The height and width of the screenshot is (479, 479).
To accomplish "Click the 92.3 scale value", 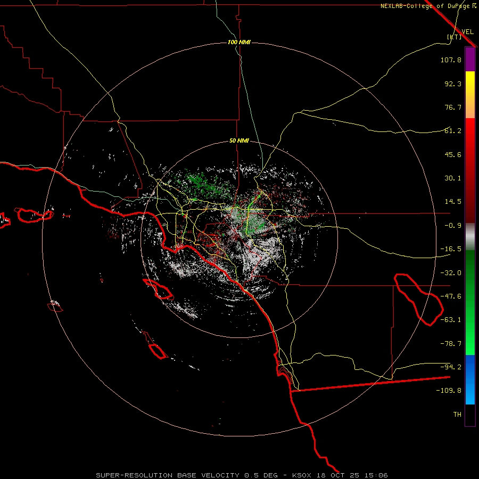I will click(x=453, y=84).
